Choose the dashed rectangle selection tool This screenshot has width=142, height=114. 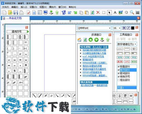point(104,12)
